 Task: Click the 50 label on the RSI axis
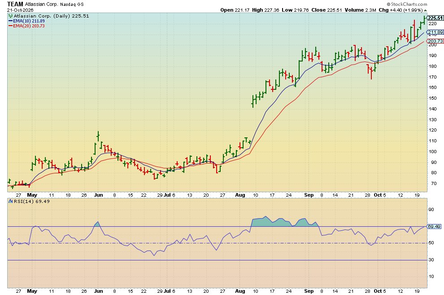pos(431,243)
